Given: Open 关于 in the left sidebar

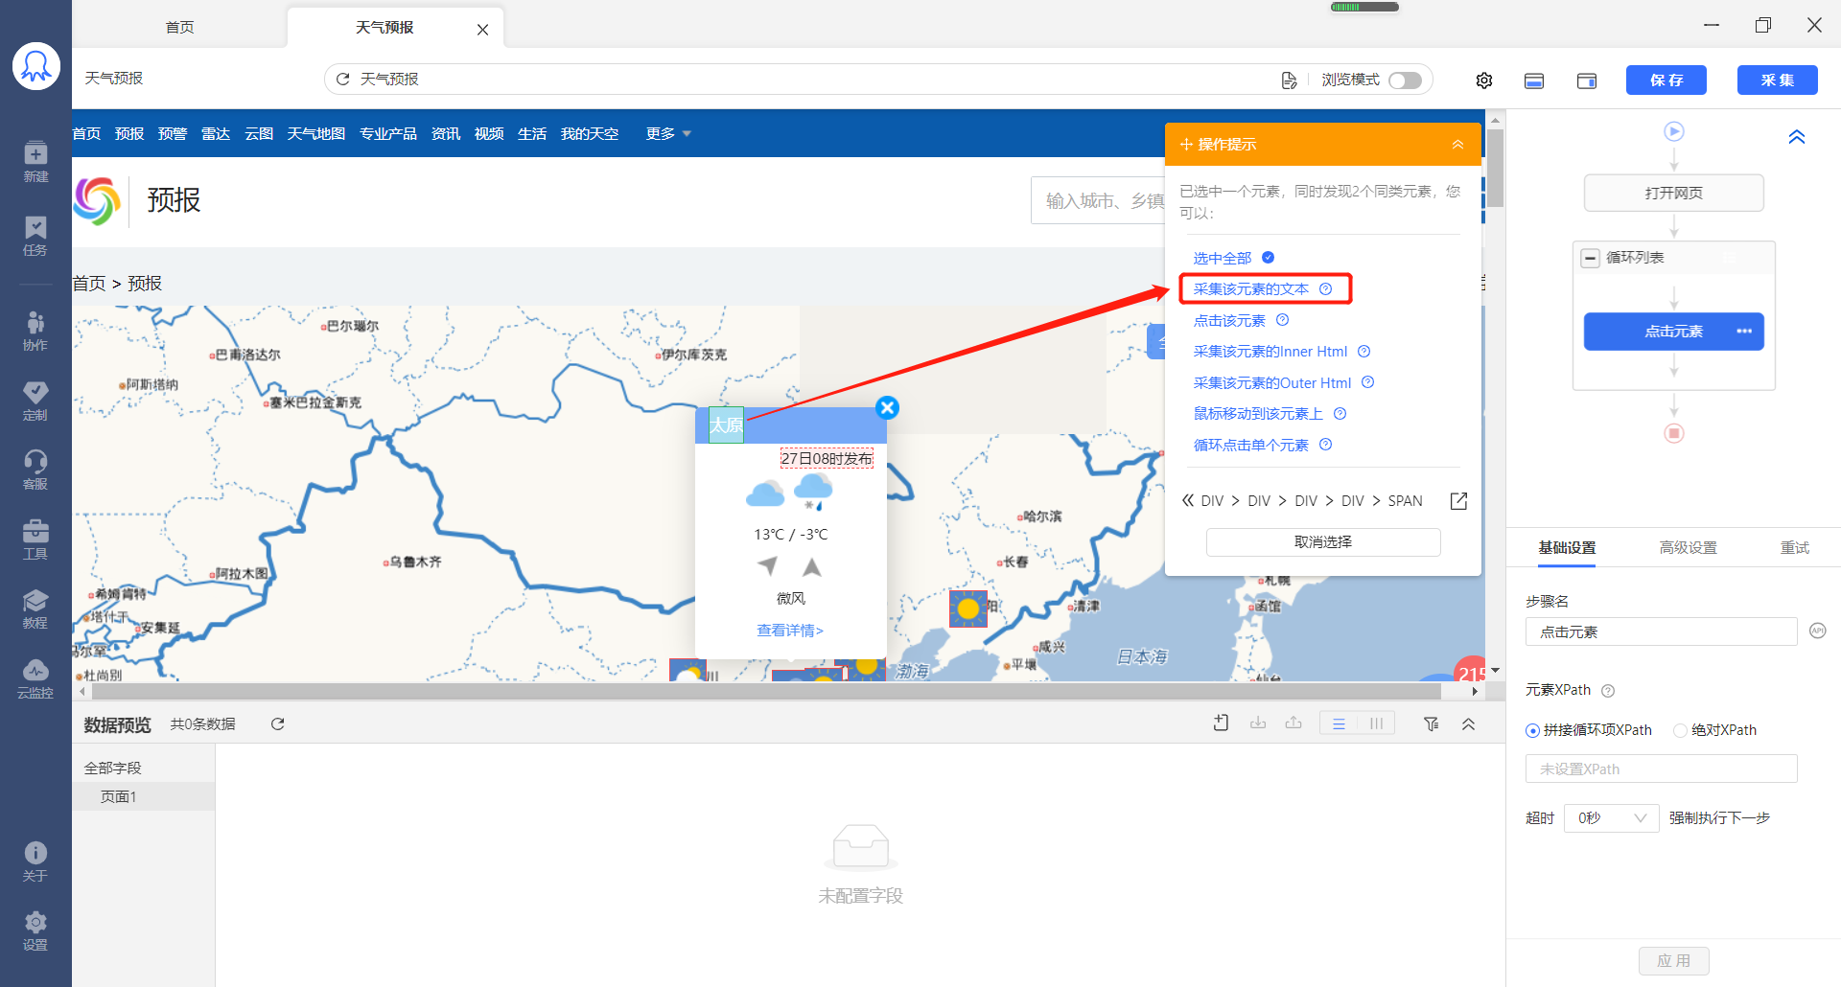Looking at the screenshot, I should (x=35, y=861).
